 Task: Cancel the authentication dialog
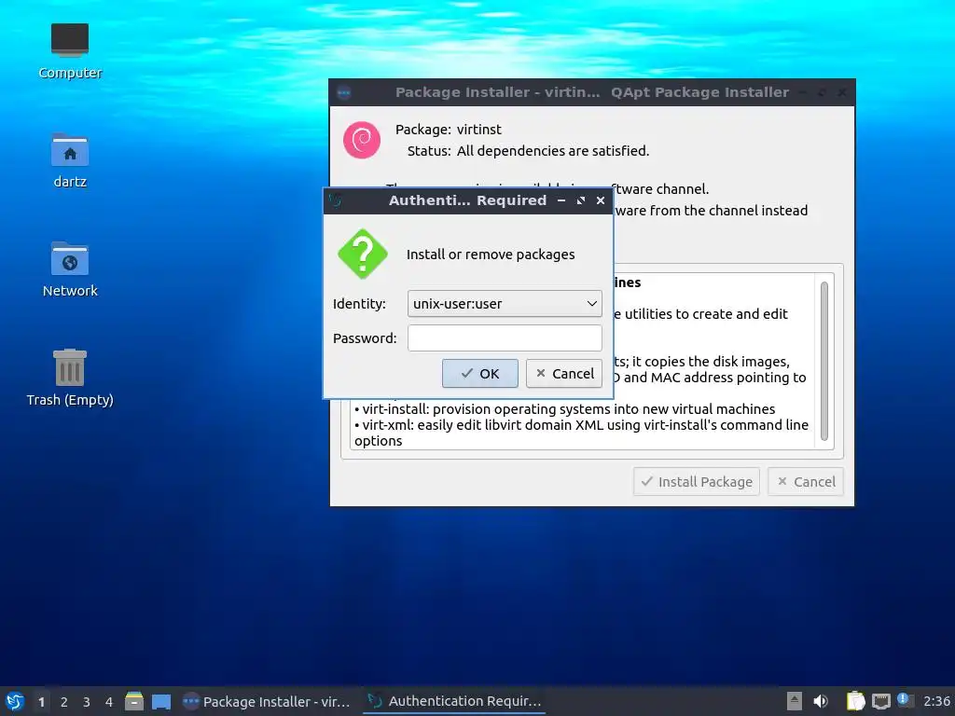(564, 373)
